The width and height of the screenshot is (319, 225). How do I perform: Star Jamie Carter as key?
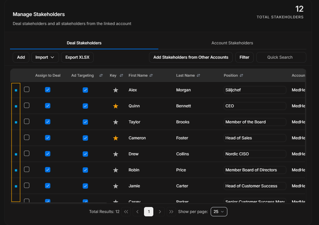(x=116, y=186)
